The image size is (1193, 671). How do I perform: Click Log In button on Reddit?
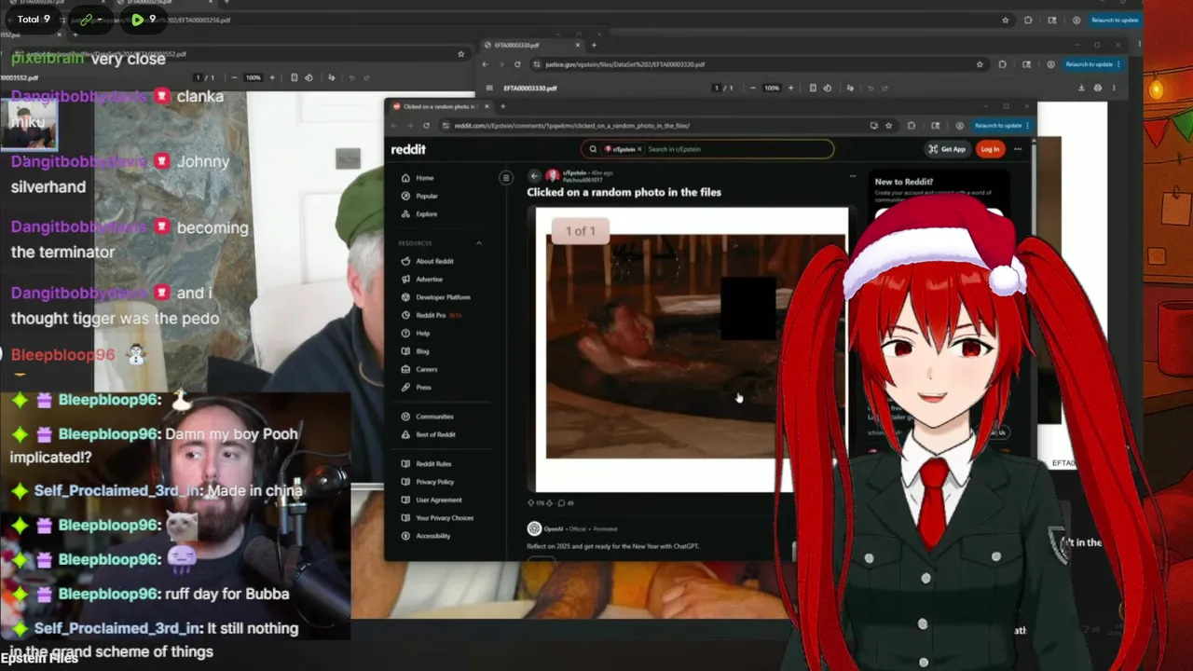click(x=990, y=149)
